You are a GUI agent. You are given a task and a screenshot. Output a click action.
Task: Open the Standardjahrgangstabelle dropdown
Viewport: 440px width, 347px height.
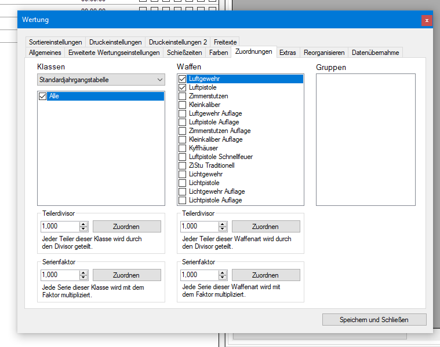click(101, 80)
